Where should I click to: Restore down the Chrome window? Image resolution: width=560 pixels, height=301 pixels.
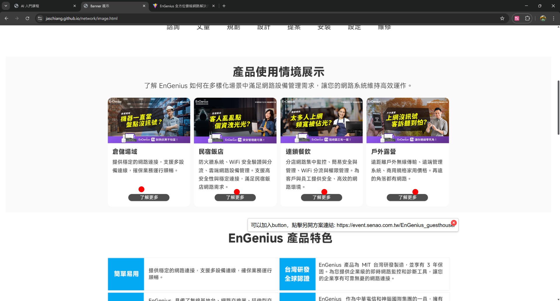(x=540, y=6)
